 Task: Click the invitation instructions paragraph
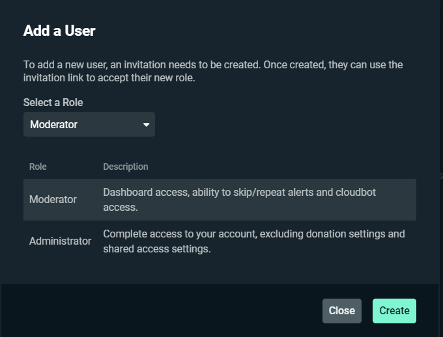click(213, 71)
